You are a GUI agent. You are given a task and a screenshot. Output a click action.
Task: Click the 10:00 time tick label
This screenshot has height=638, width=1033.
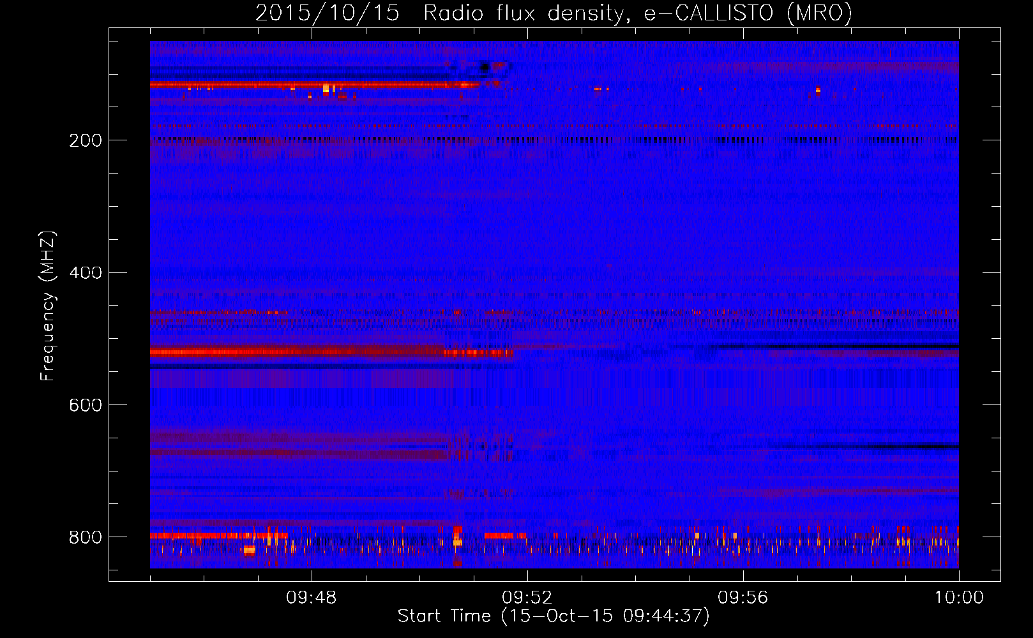tap(959, 598)
